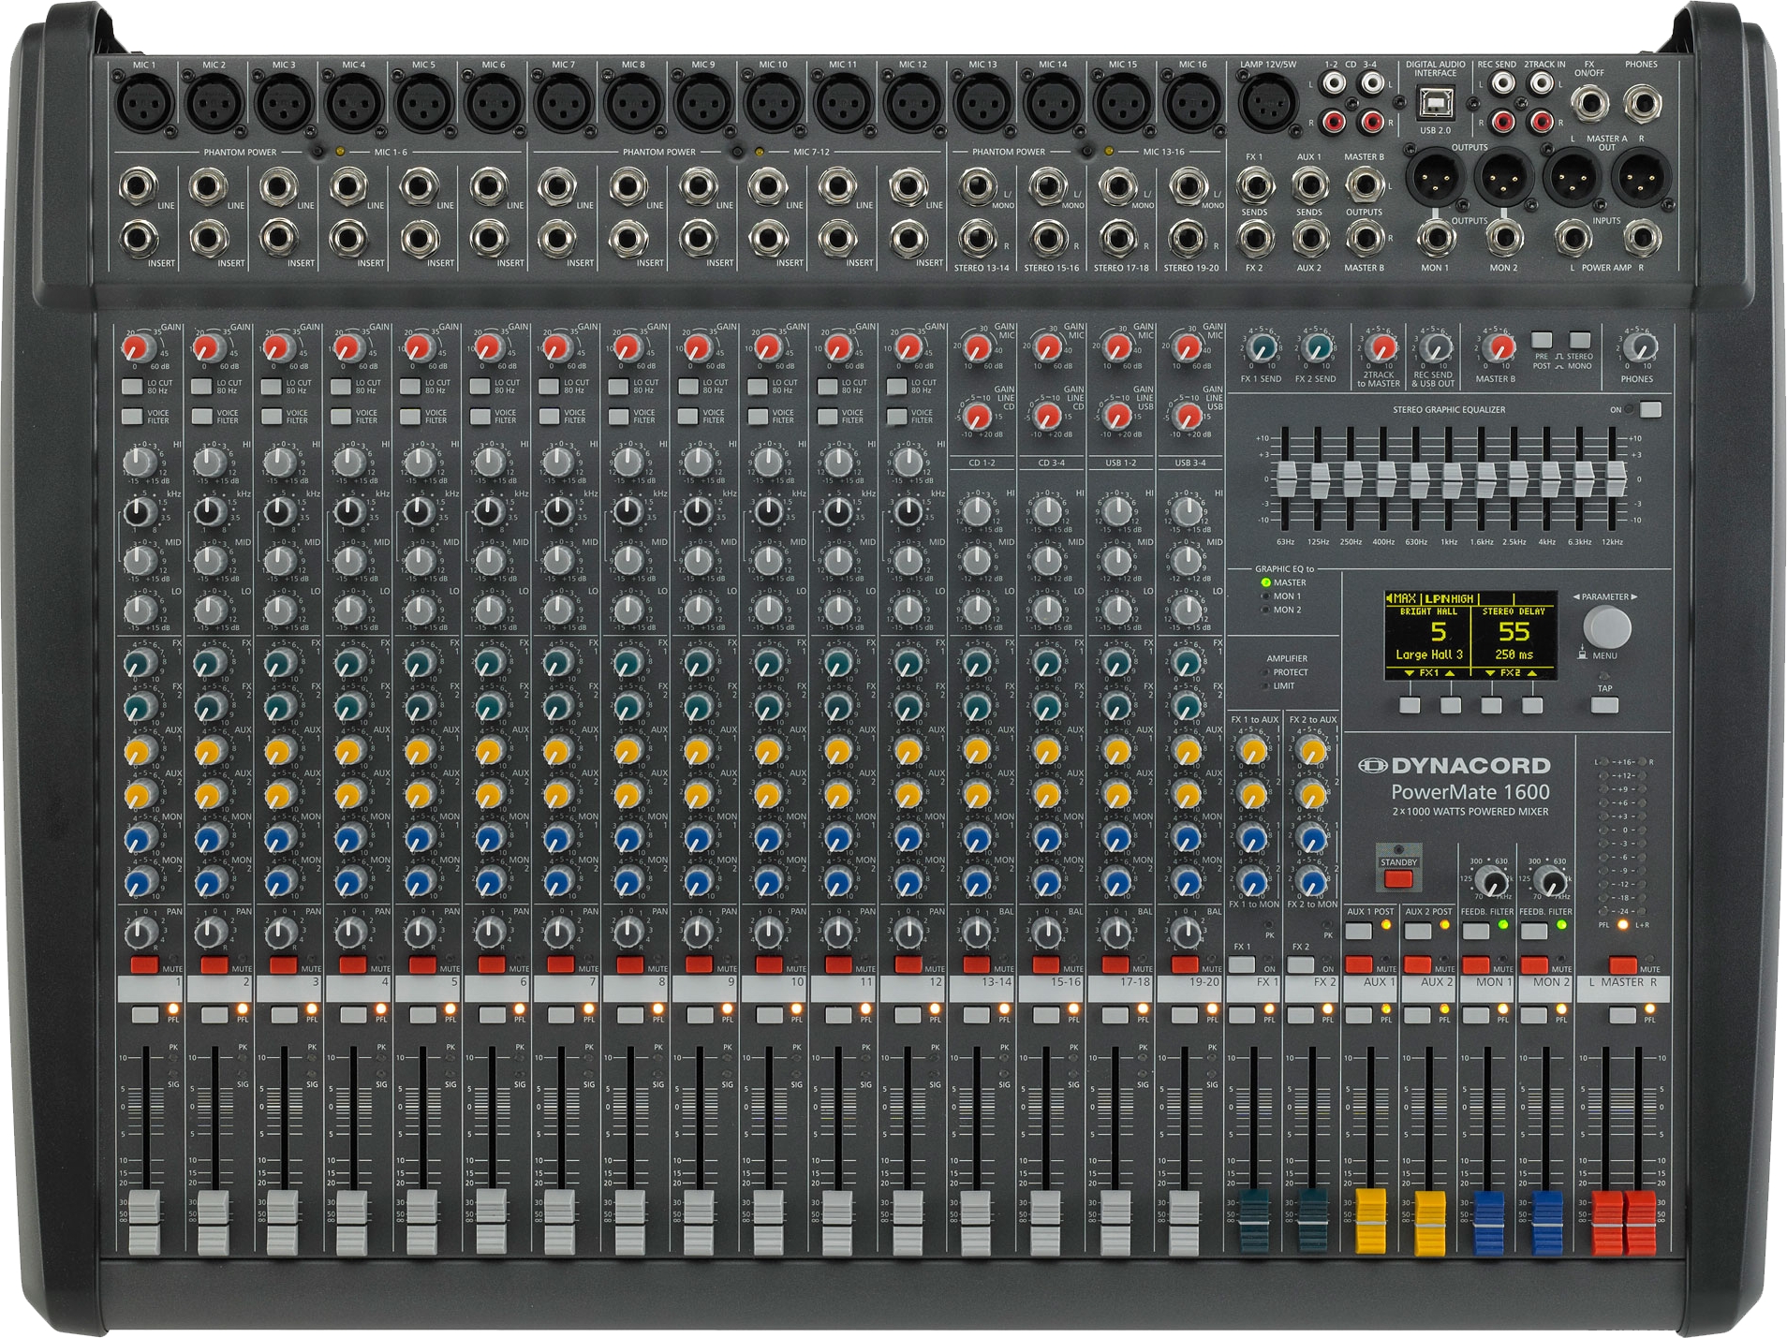Click the PAN knob on channel 1
The width and height of the screenshot is (1787, 1338).
[x=140, y=932]
